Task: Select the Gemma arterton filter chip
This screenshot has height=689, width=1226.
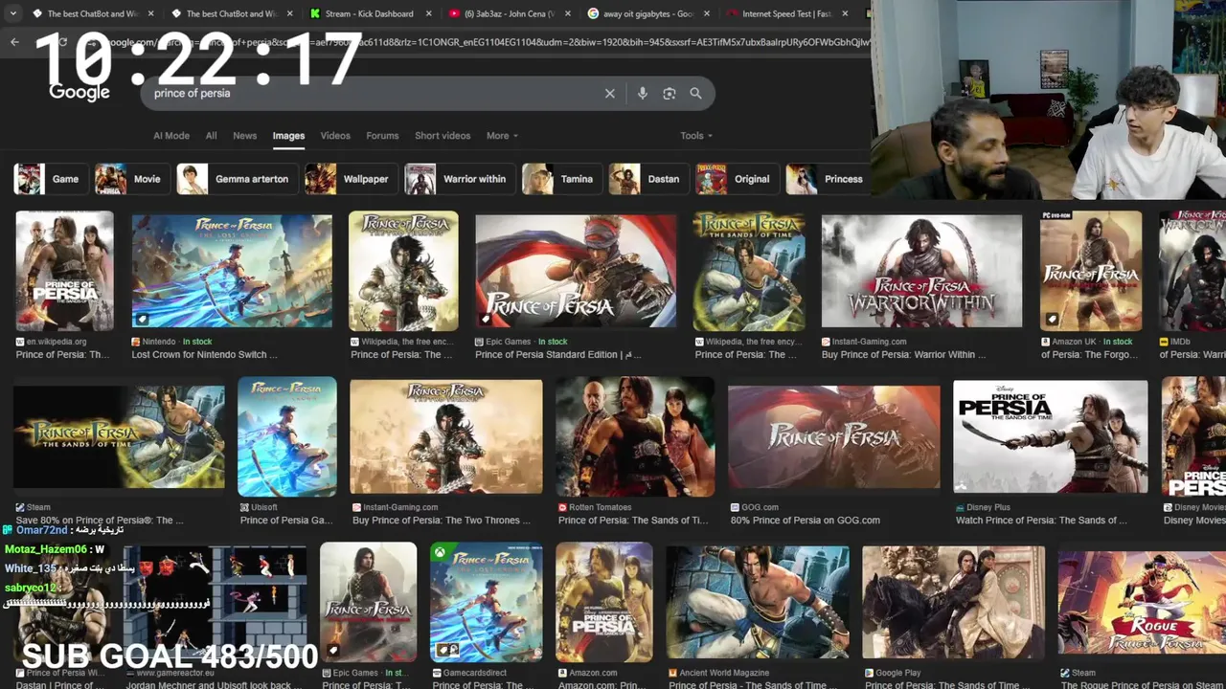Action: tap(237, 179)
